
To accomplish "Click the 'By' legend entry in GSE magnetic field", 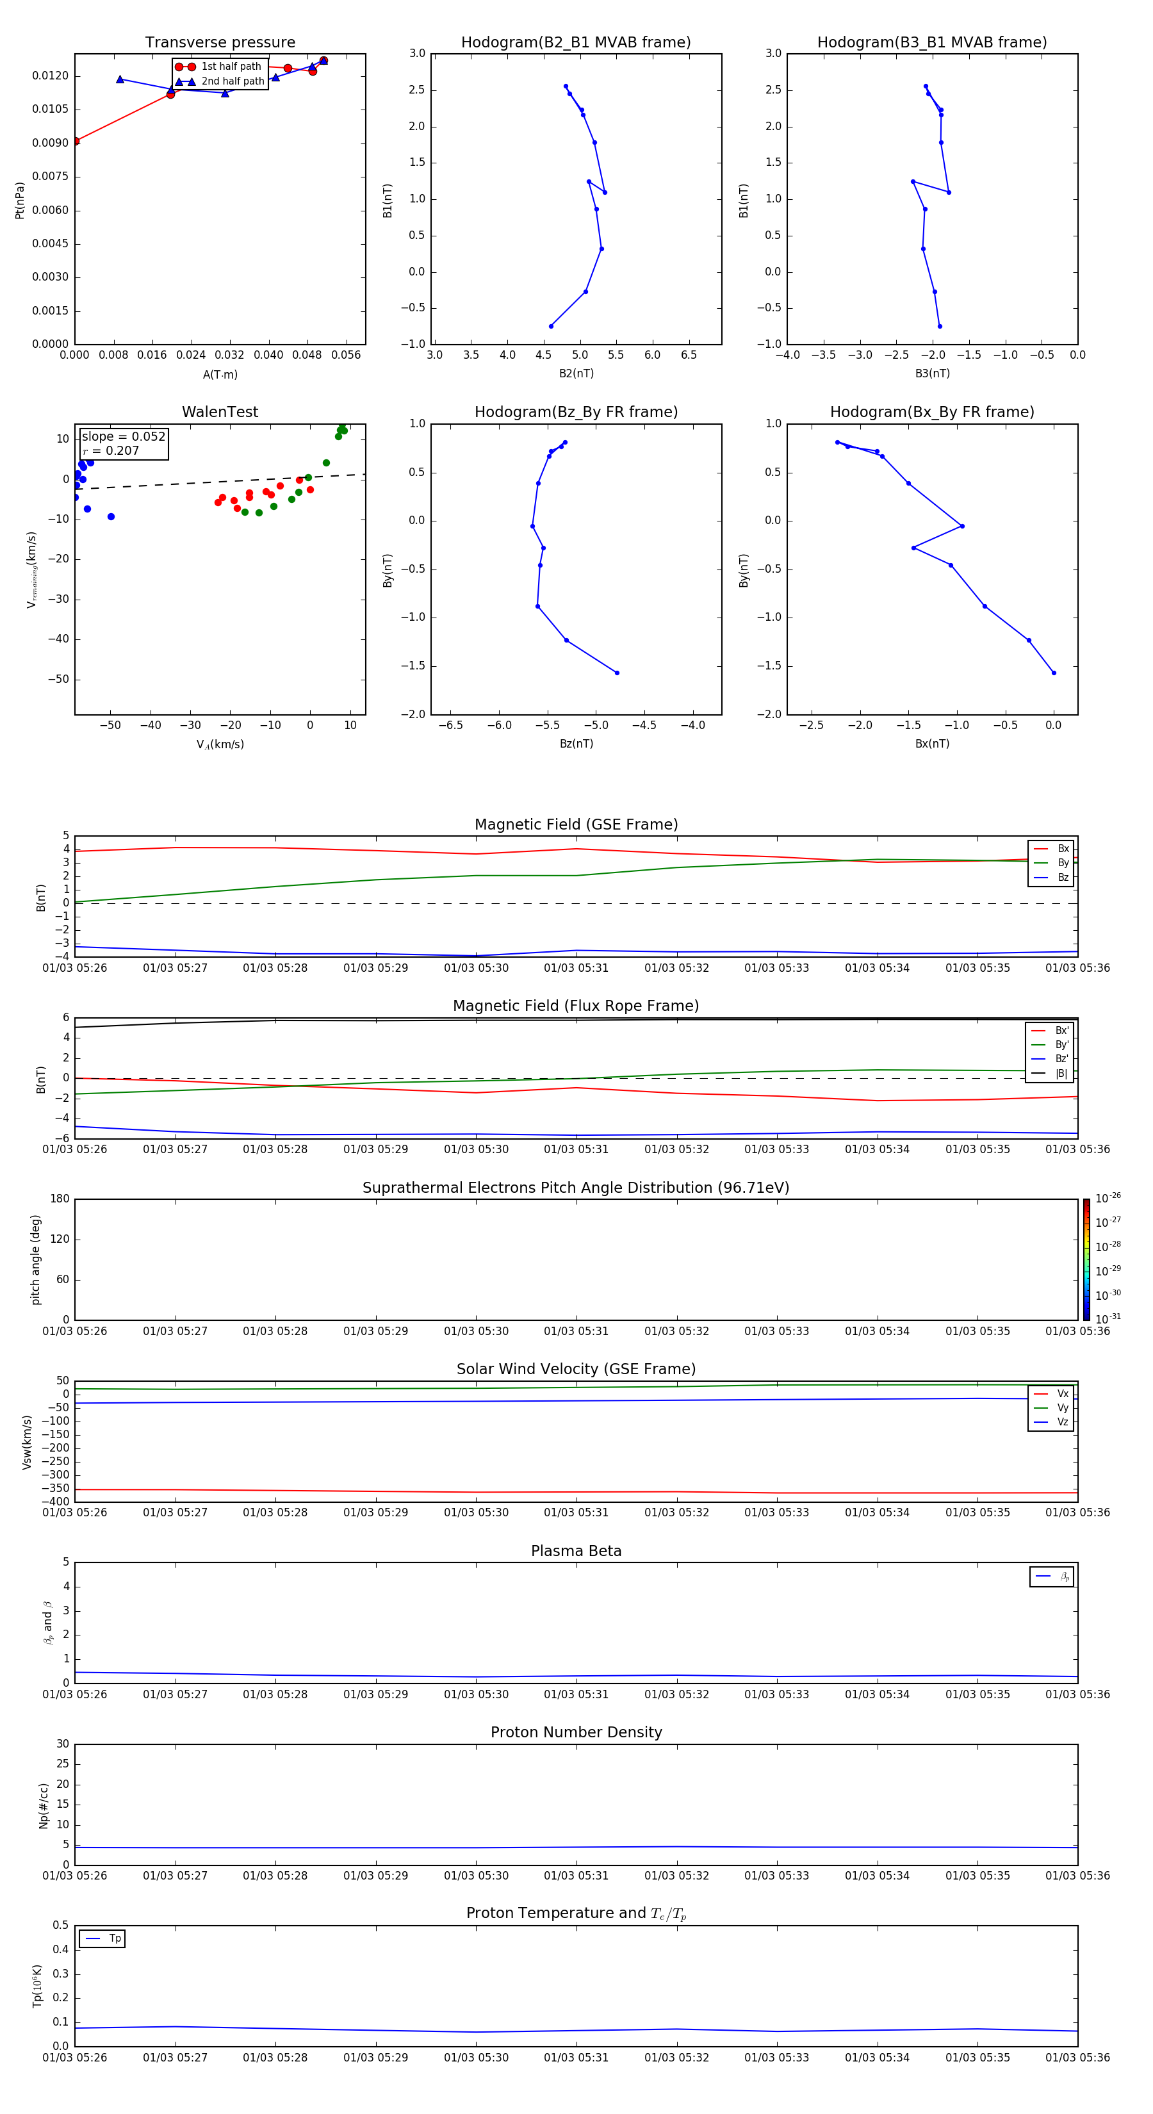I will tap(1051, 862).
